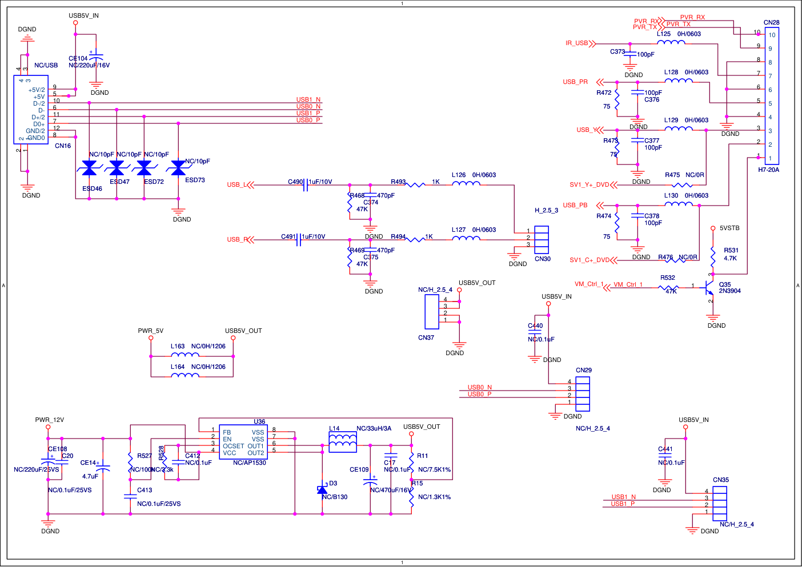The width and height of the screenshot is (802, 567).
Task: Click the R493 resistor symbol
Action: pos(415,185)
